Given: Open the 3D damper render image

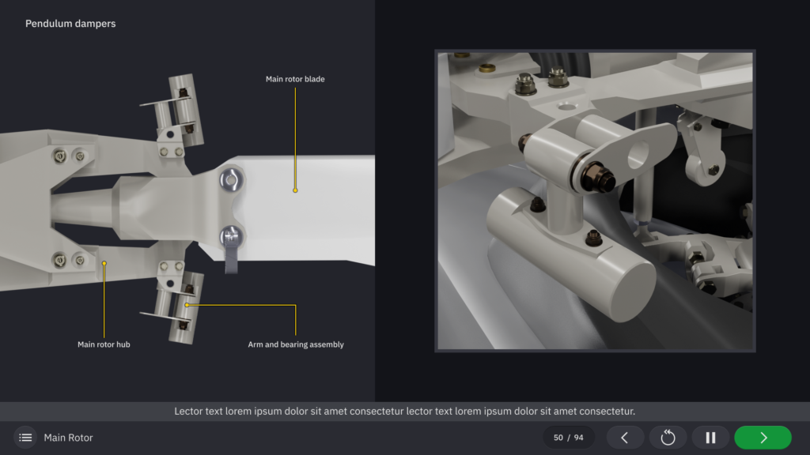Looking at the screenshot, I should click(x=595, y=201).
